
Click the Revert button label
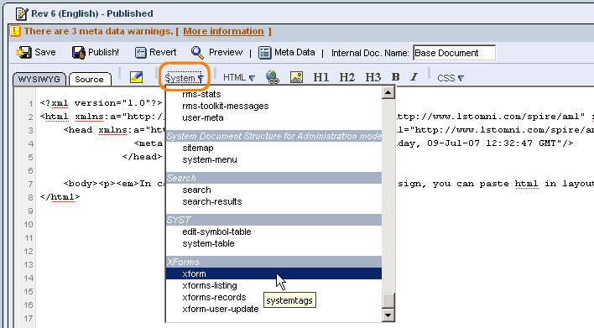163,52
